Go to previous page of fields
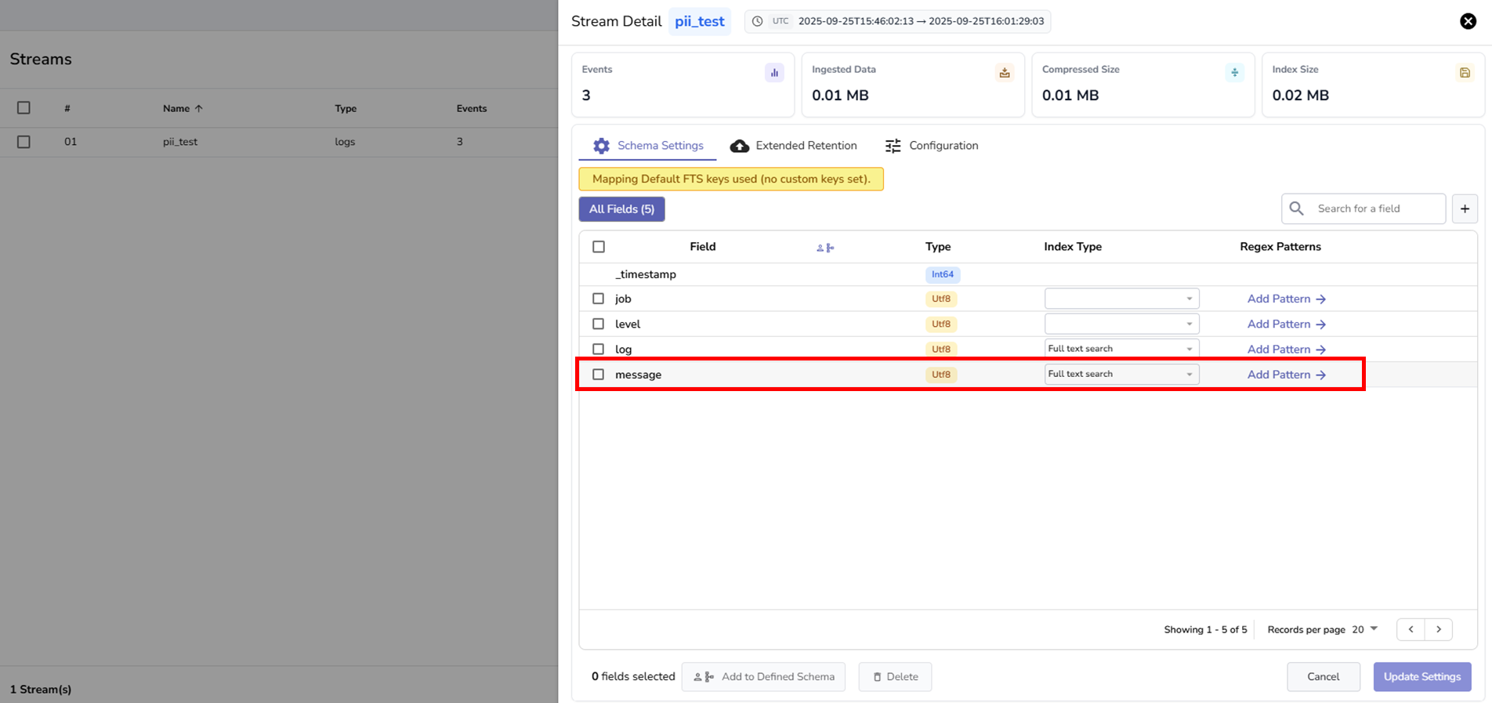 coord(1411,629)
